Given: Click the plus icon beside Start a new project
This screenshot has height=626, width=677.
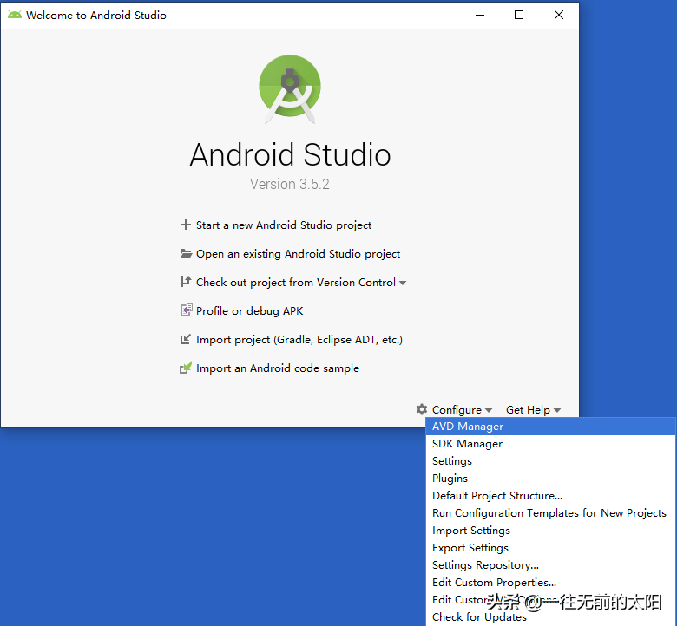Looking at the screenshot, I should [x=186, y=225].
